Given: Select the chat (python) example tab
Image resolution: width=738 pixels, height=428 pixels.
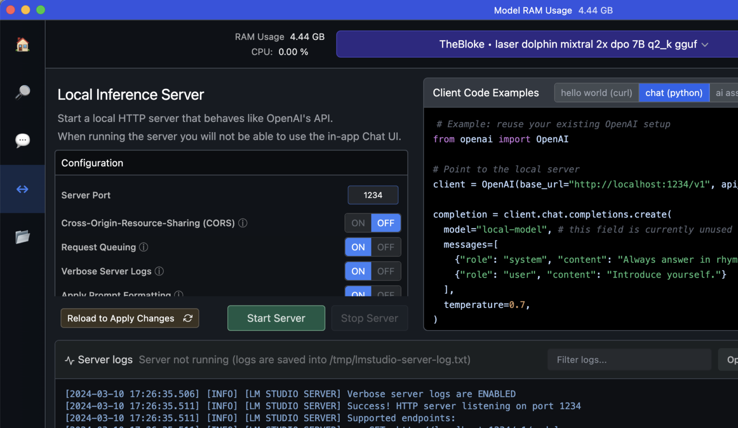Looking at the screenshot, I should click(674, 93).
